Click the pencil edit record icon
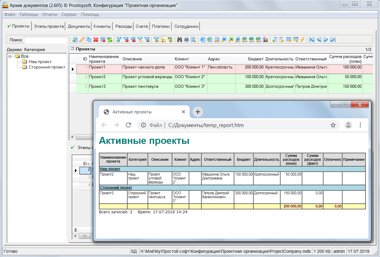 tap(82, 40)
